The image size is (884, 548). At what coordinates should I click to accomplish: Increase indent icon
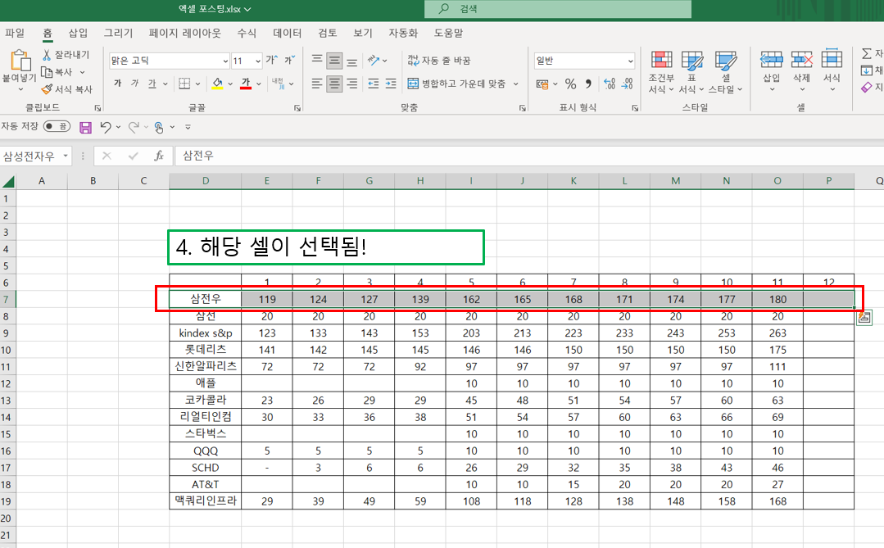coord(391,84)
